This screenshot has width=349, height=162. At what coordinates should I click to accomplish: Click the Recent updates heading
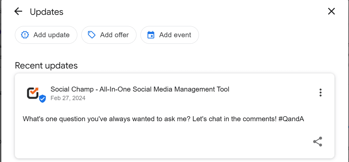coord(46,66)
